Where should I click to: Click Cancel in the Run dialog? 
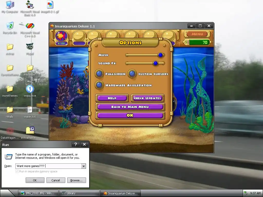click(x=56, y=180)
